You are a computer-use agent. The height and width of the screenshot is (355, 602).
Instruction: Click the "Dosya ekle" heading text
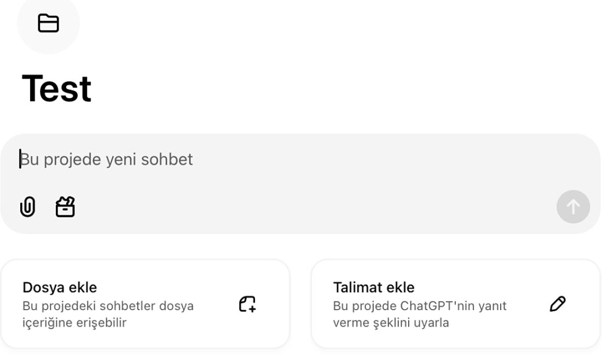click(60, 287)
